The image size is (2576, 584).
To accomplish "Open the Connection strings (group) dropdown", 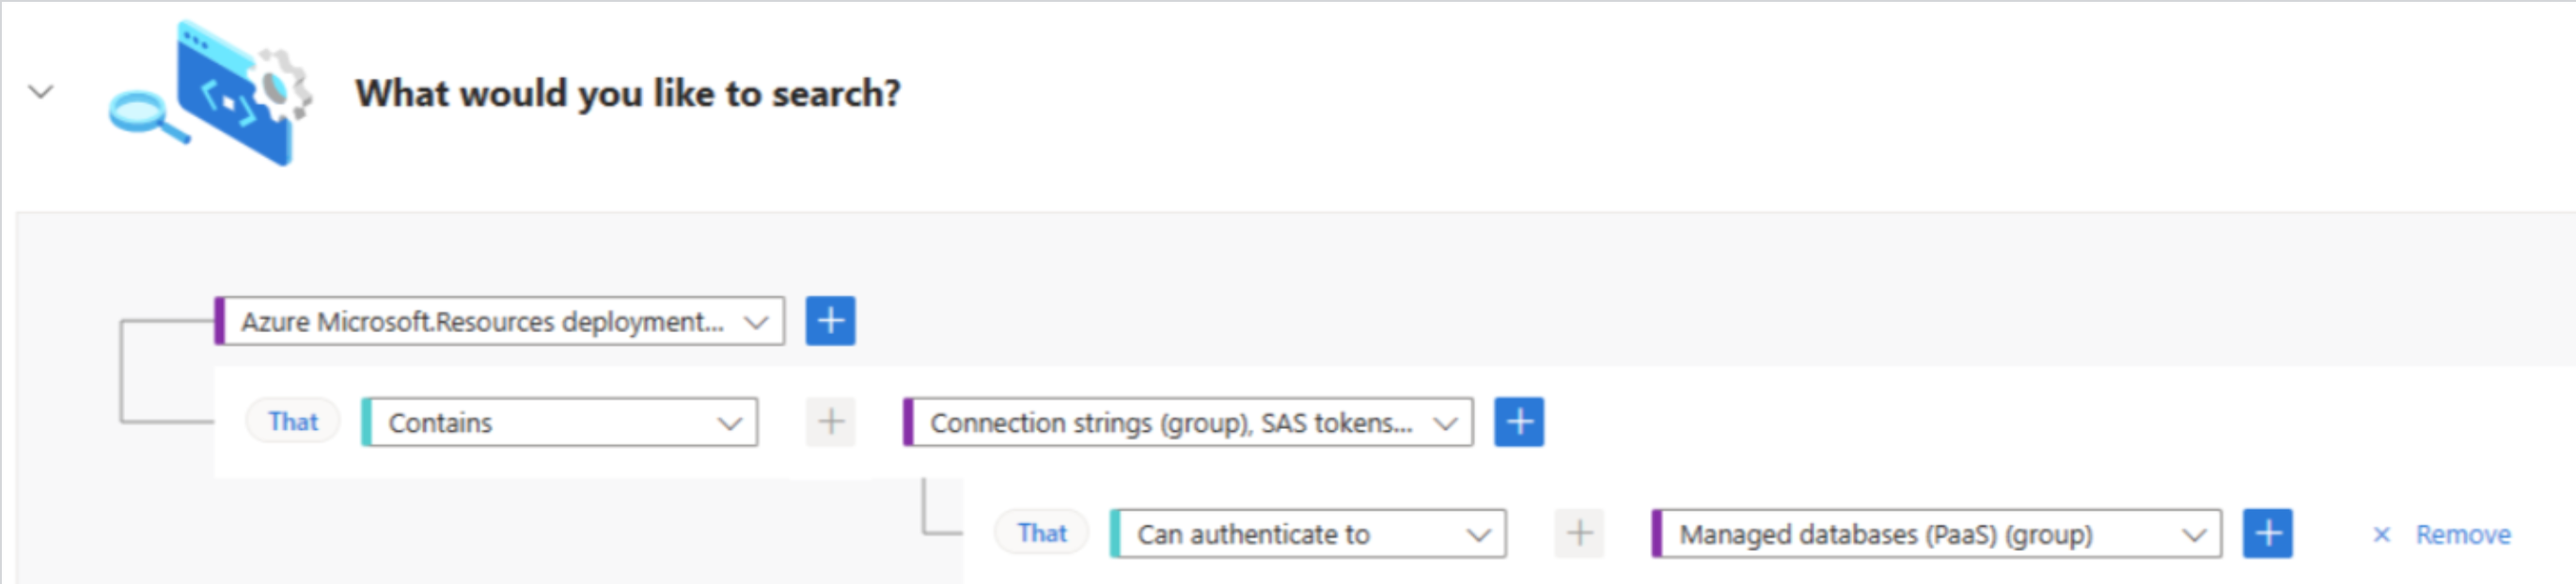I will pos(1188,423).
